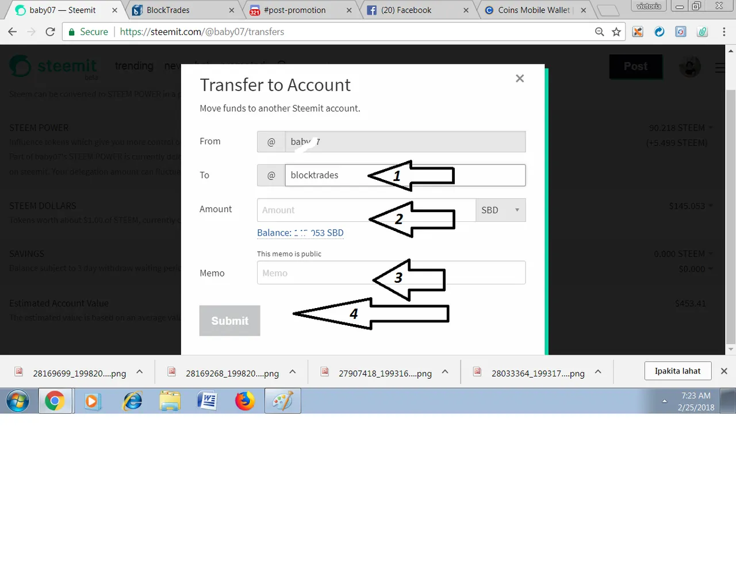Click the Windows Start orb

18,401
